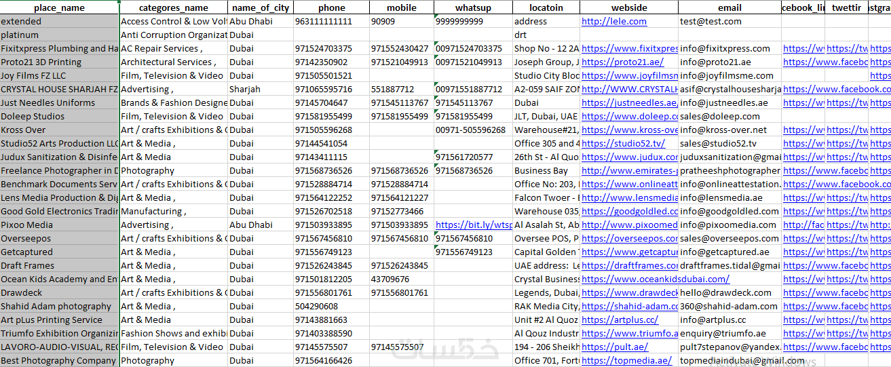891x367 pixels.
Task: Select the place_name column header
Action: 59,7
